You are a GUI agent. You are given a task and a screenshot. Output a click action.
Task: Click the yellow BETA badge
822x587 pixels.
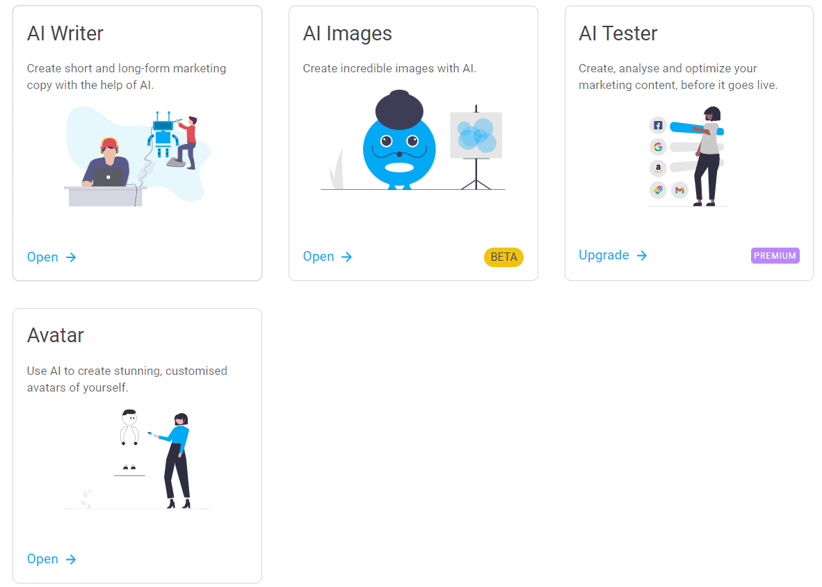(x=503, y=257)
